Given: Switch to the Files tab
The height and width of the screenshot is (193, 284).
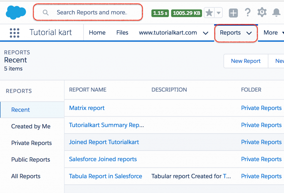Looking at the screenshot, I should [122, 32].
